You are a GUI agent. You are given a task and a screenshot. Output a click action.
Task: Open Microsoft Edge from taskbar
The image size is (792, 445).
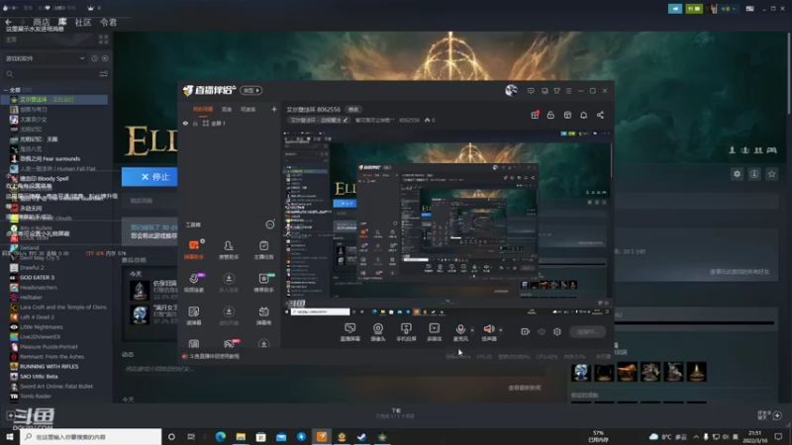(x=221, y=437)
